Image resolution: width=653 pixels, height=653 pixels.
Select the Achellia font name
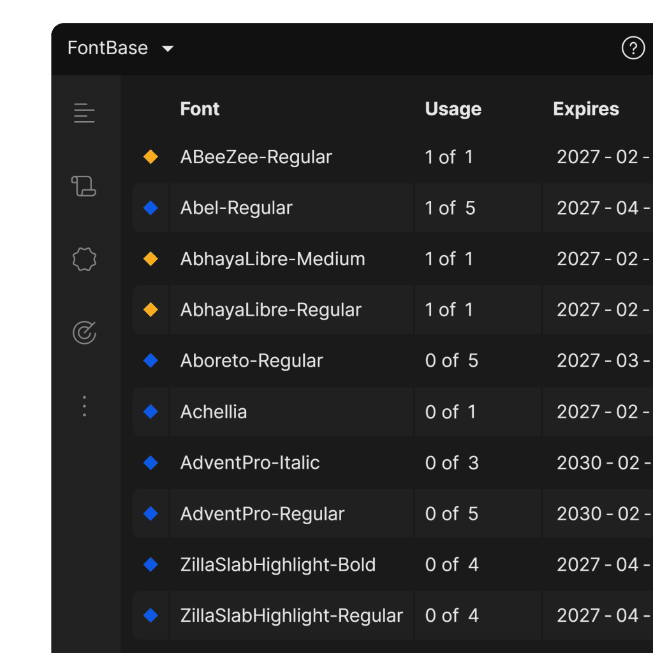tap(213, 412)
